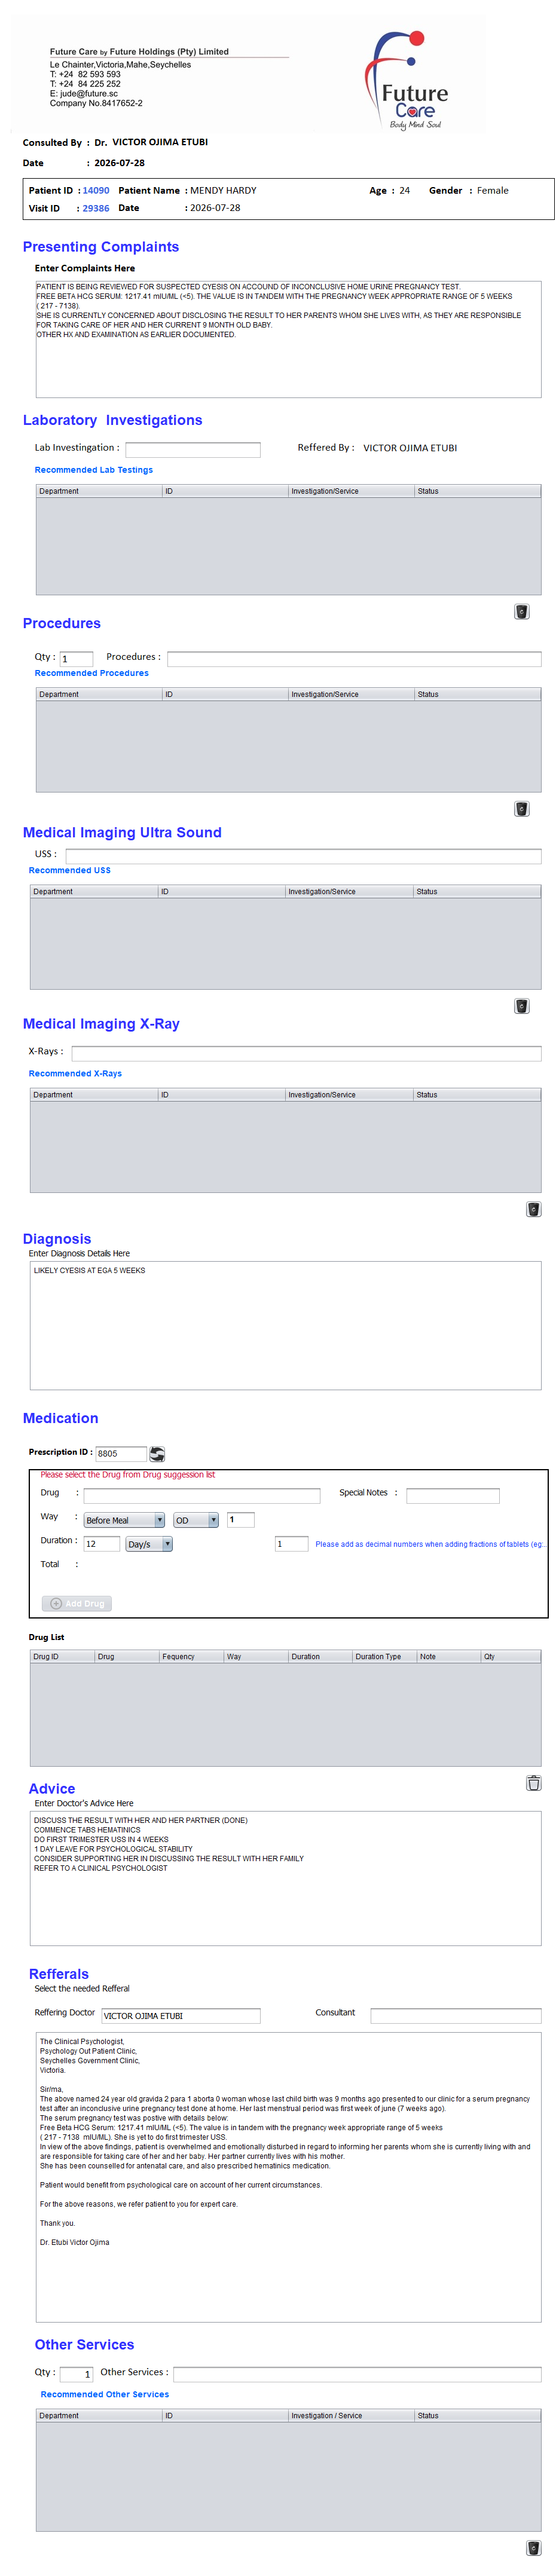Focus the USS input field

pyautogui.click(x=304, y=856)
